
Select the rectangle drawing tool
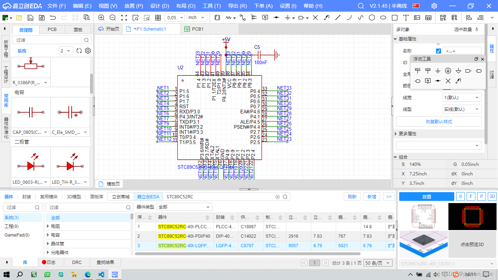[x=394, y=17]
